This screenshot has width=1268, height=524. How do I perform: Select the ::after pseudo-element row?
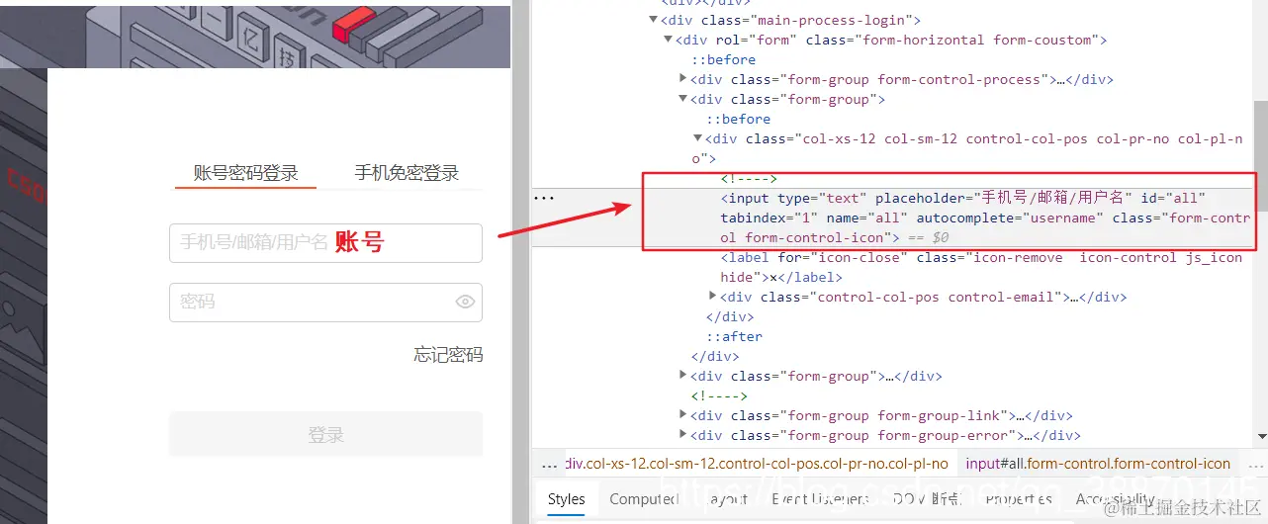point(734,336)
